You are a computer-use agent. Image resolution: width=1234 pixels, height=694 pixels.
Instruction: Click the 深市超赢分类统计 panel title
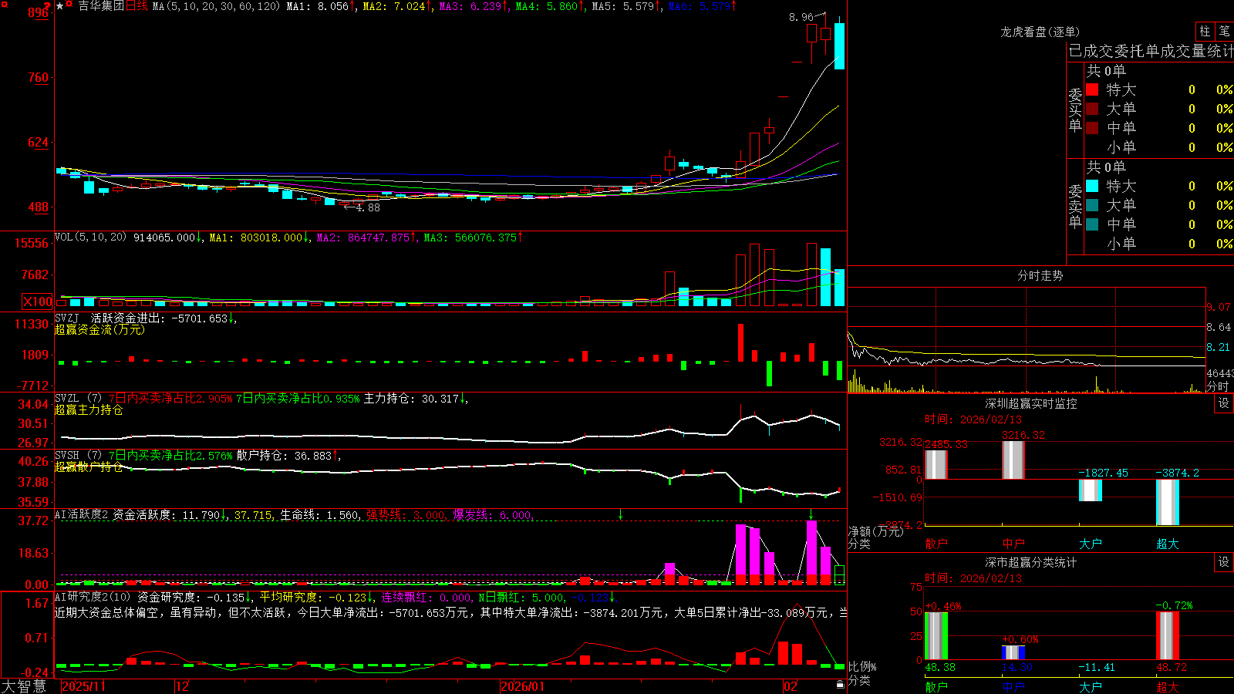pyautogui.click(x=1031, y=562)
